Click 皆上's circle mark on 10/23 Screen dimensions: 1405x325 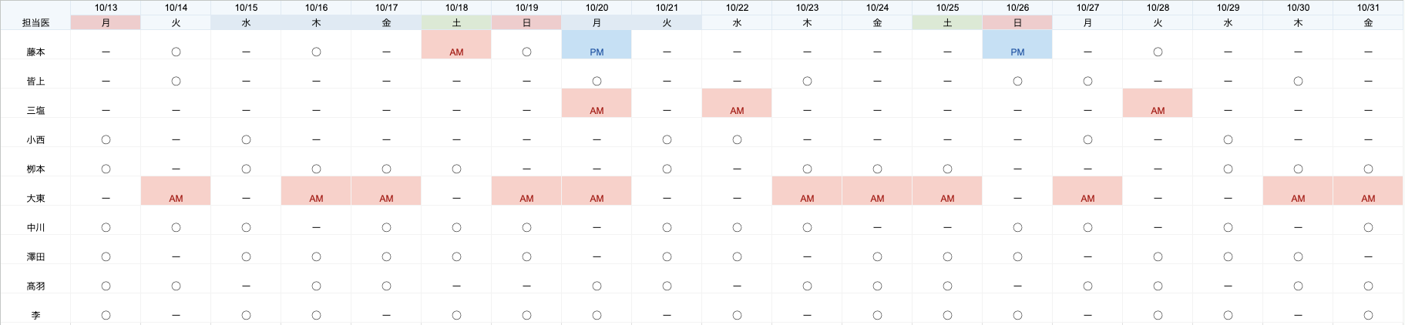point(807,82)
